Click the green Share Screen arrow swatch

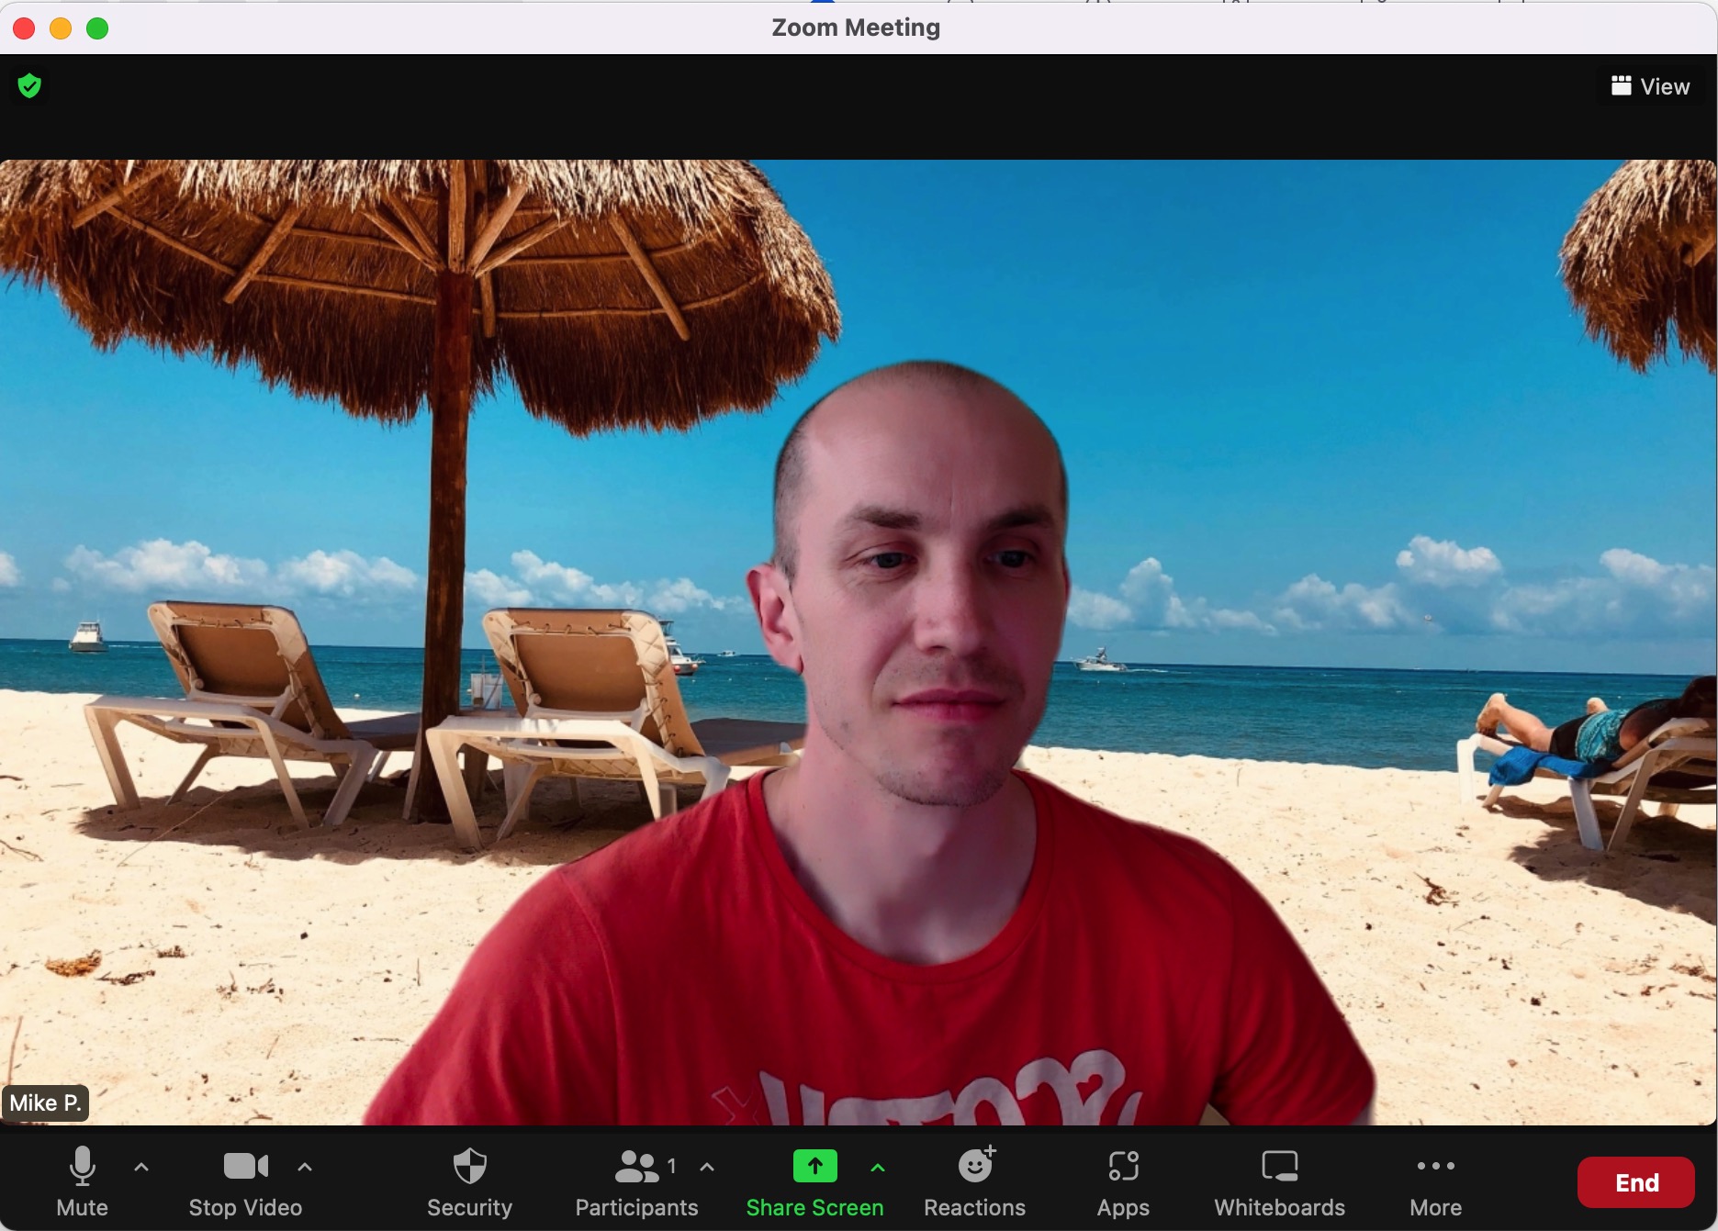(814, 1166)
